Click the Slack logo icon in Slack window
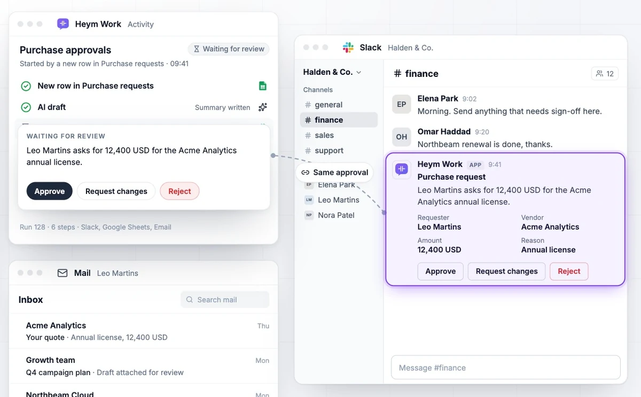The width and height of the screenshot is (641, 397). [x=348, y=48]
